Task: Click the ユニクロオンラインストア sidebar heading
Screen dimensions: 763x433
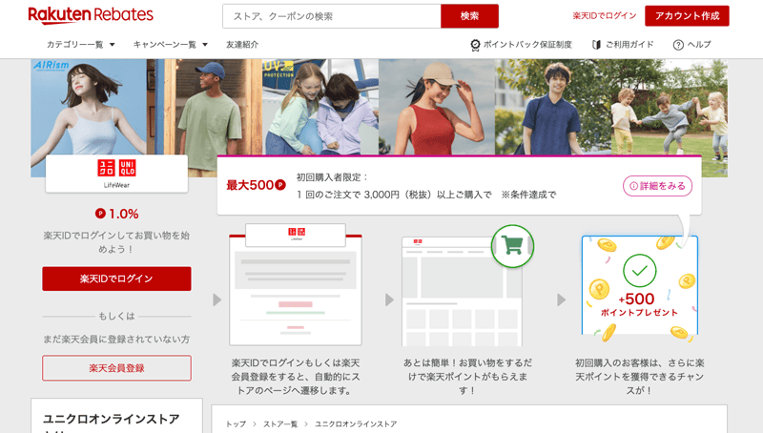Action: point(112,419)
